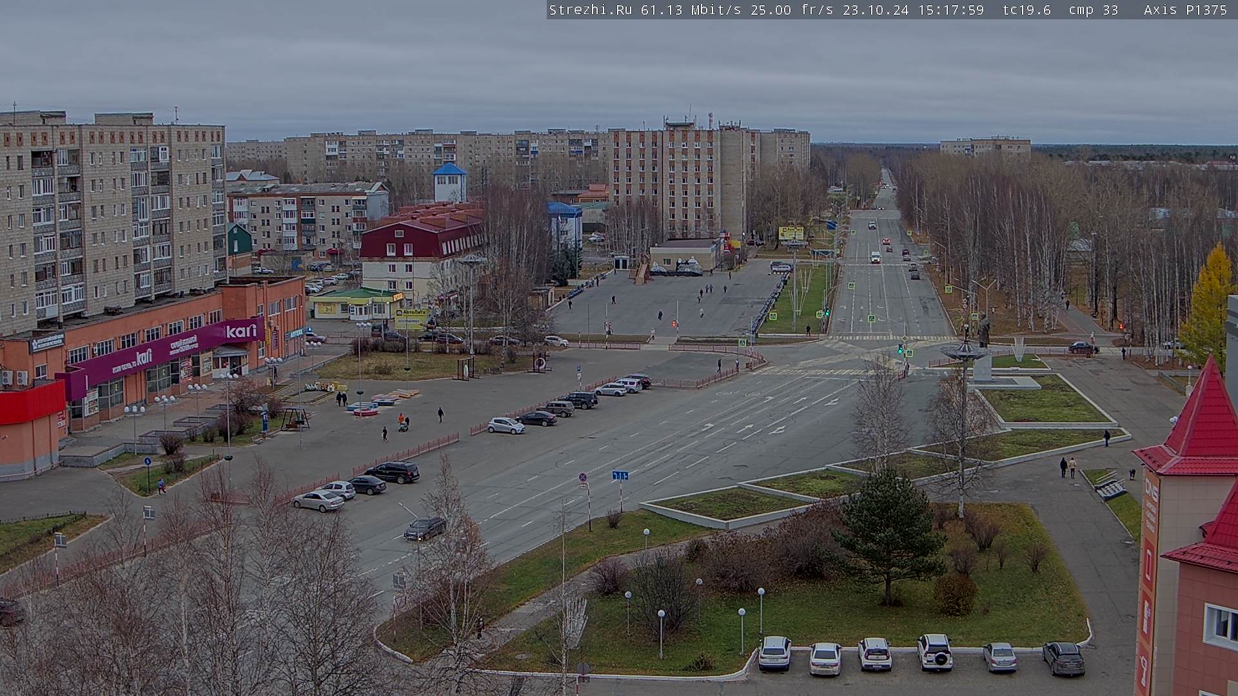Select the 61.13 Mbit/s bitrate readout

point(691,10)
